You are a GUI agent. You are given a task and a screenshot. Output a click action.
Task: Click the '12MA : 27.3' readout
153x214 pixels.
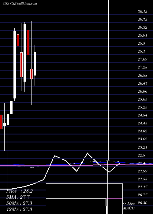pos(19,209)
